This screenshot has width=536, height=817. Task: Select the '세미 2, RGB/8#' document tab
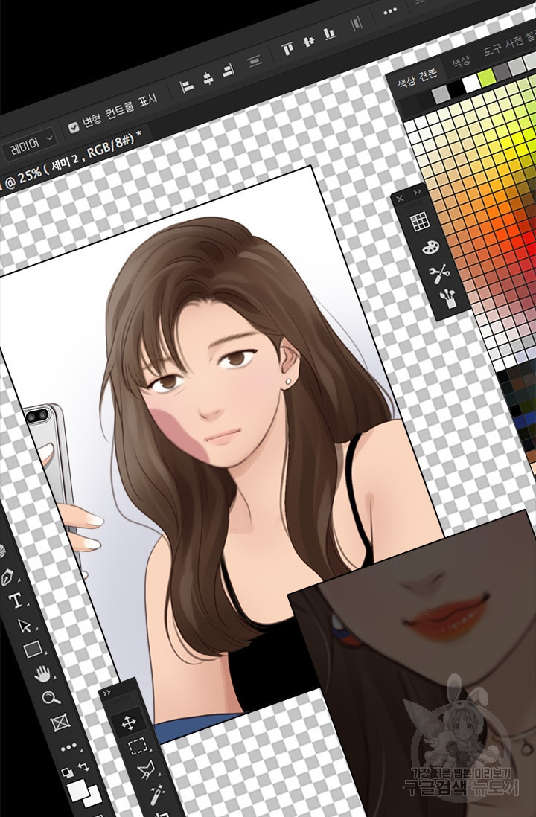click(x=69, y=162)
